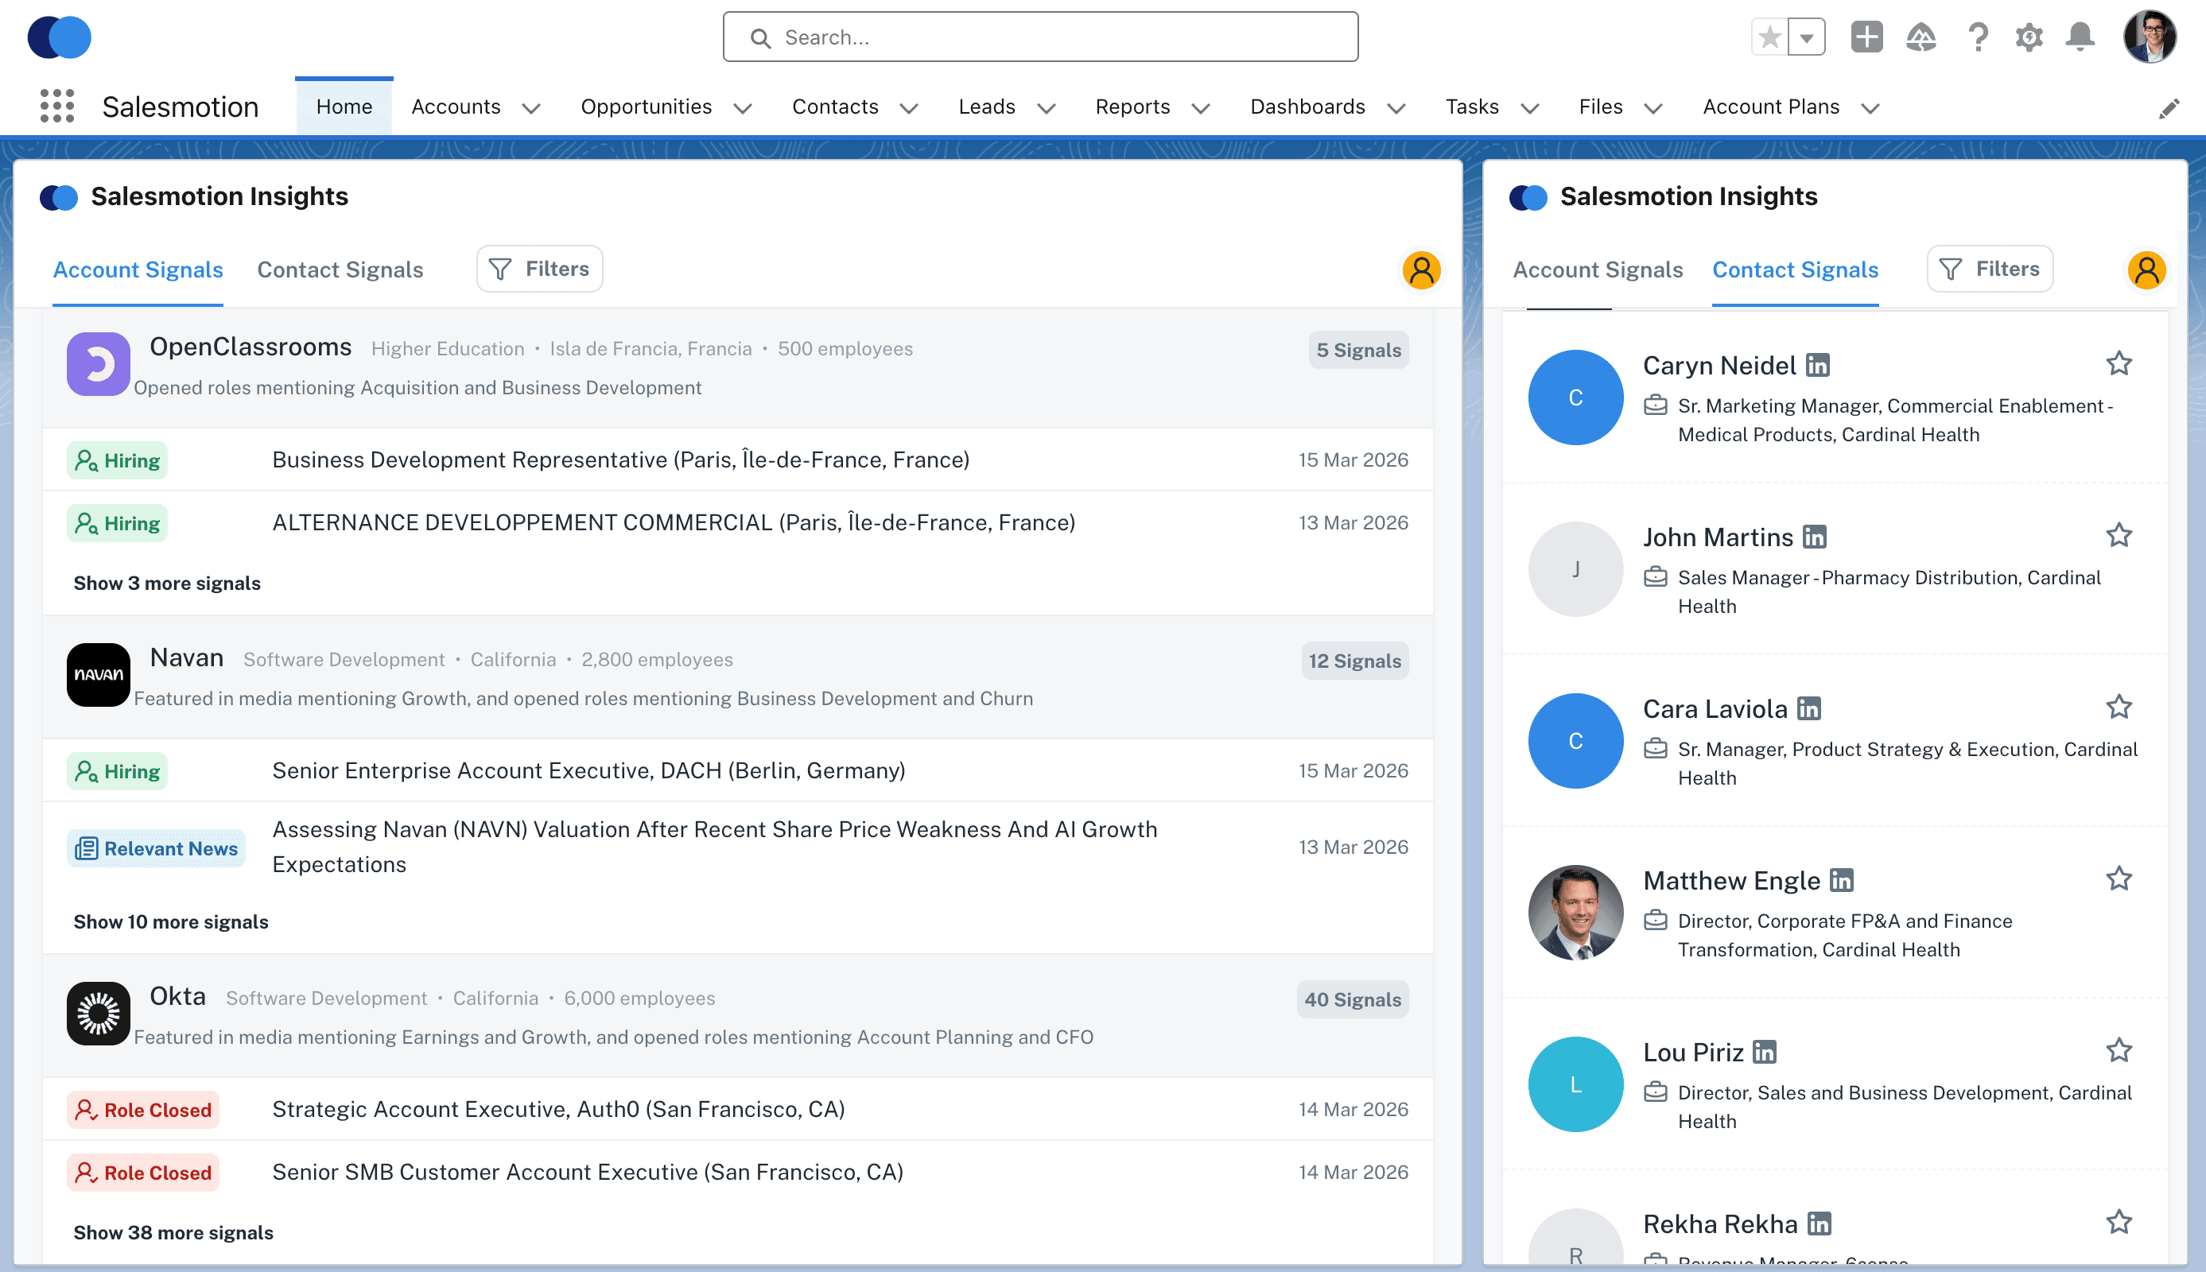This screenshot has height=1272, width=2206.
Task: Favorite Rekha Rekha with the star
Action: point(2119,1222)
